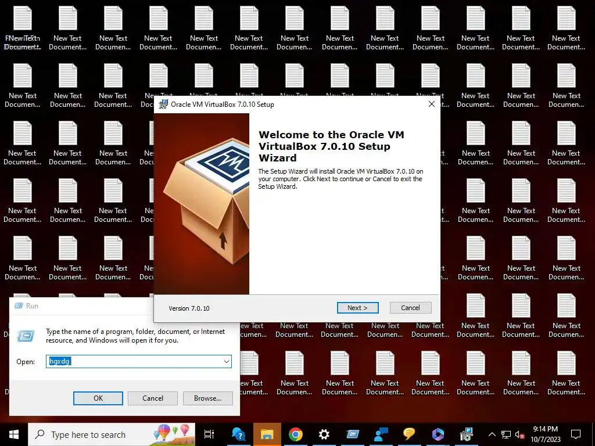The image size is (595, 446).
Task: Click Next in the VirtualBox Setup wizard
Action: (x=357, y=308)
